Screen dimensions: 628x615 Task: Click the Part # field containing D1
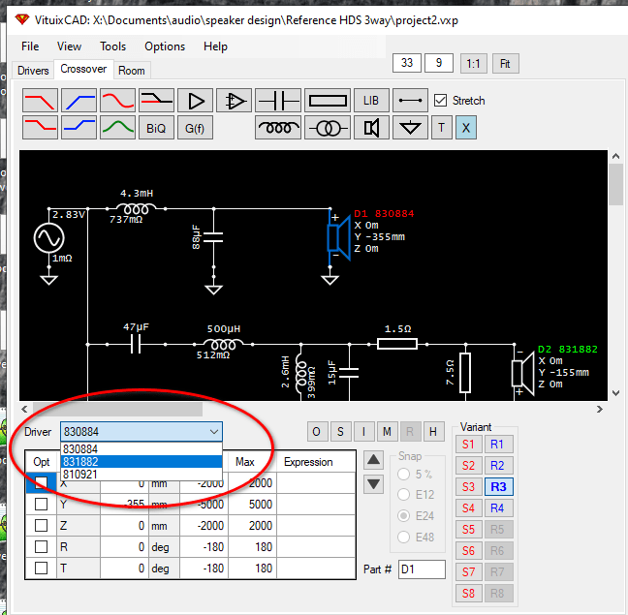click(x=422, y=569)
